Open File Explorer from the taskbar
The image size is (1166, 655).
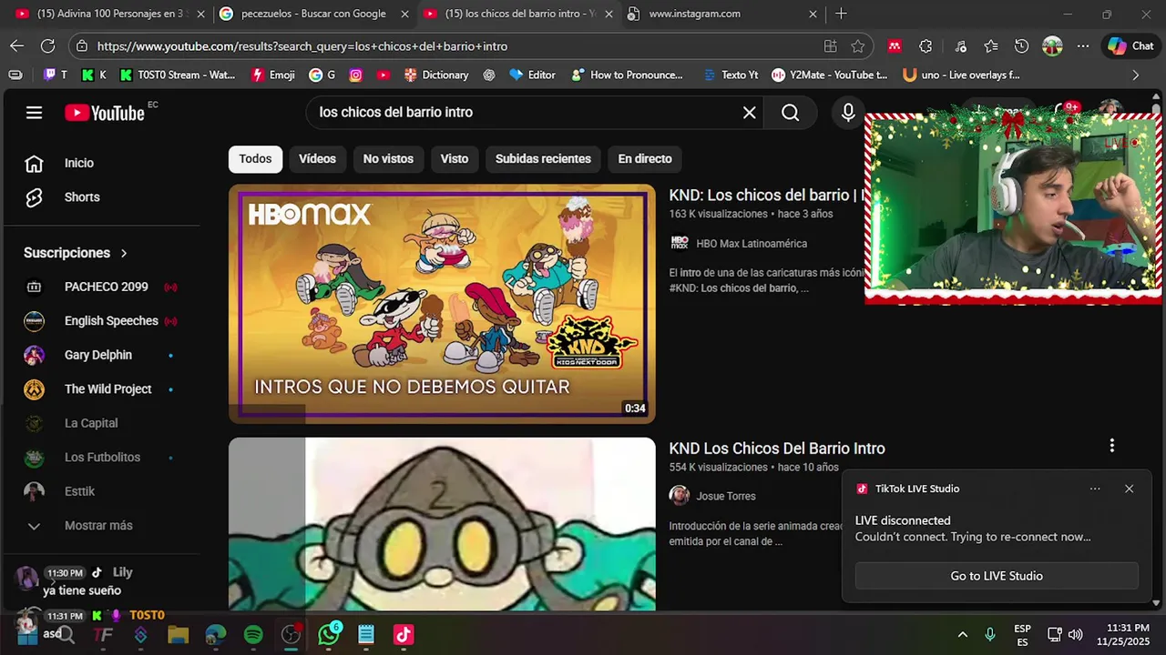point(178,635)
